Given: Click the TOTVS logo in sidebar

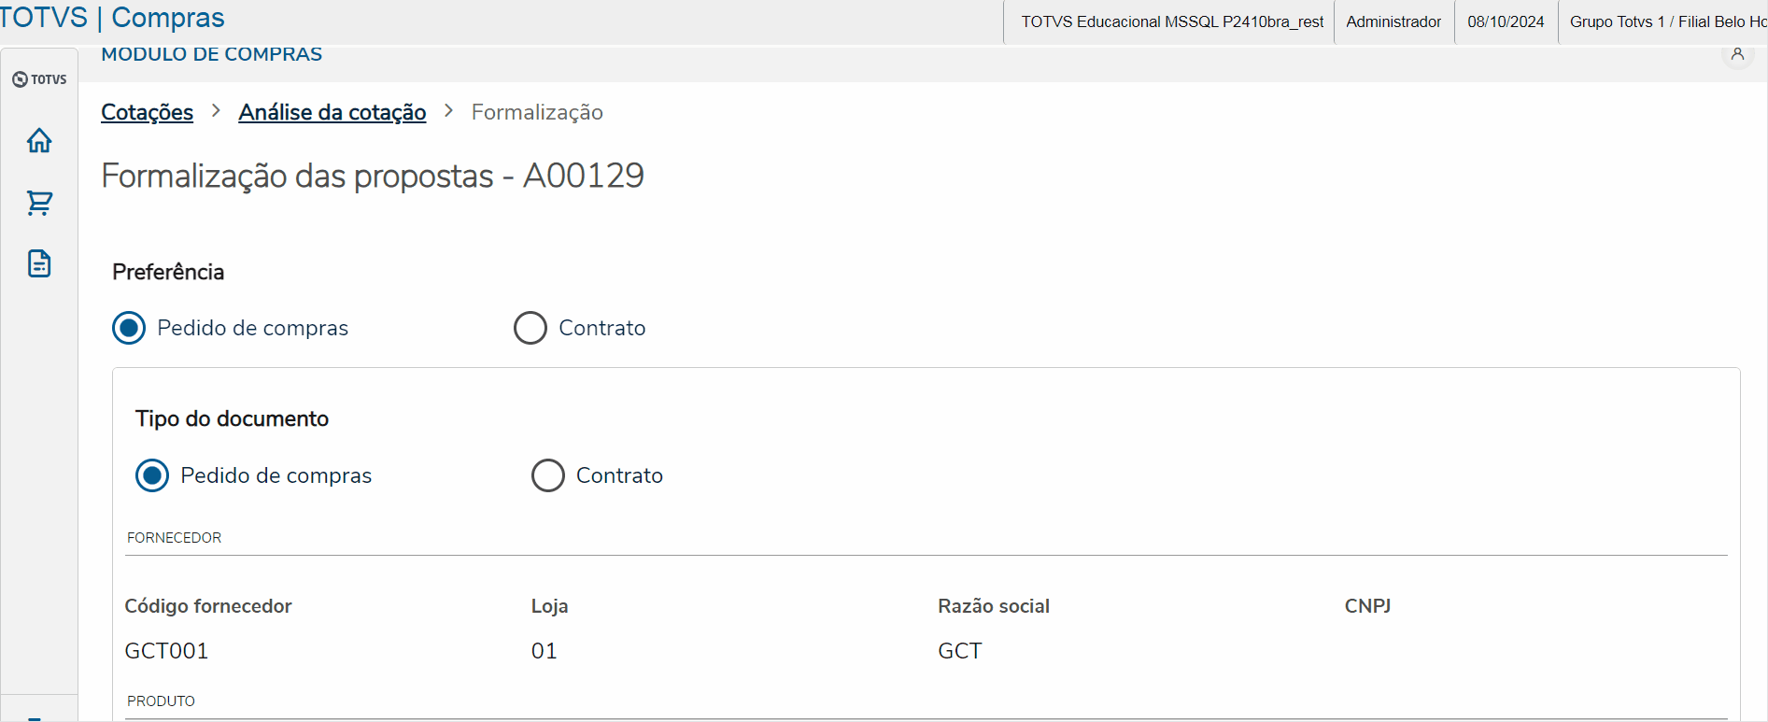Looking at the screenshot, I should click(39, 79).
